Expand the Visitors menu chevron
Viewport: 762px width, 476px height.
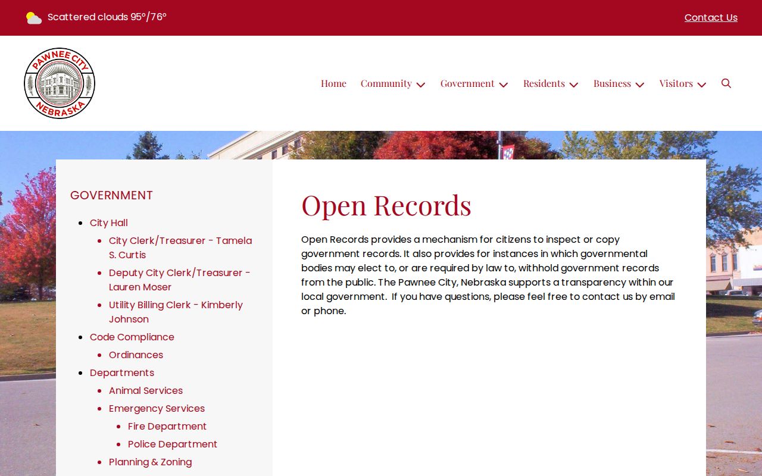[x=702, y=84]
